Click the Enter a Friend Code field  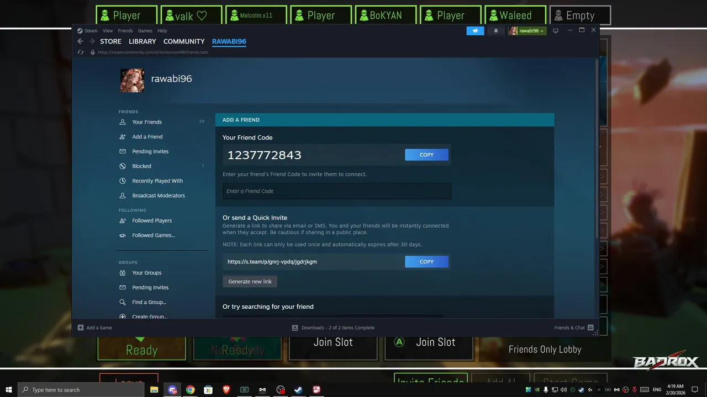point(337,191)
